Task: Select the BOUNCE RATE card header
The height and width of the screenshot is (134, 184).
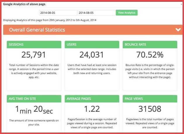Action: (x=150, y=44)
